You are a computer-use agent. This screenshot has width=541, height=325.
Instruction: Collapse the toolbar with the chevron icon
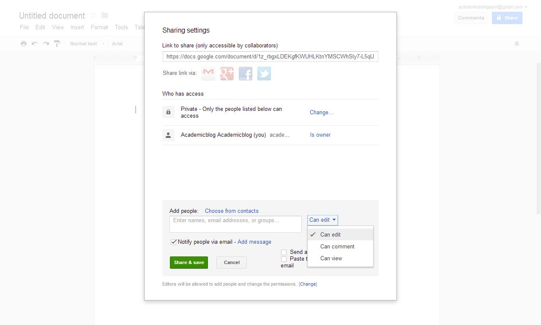[x=516, y=44]
